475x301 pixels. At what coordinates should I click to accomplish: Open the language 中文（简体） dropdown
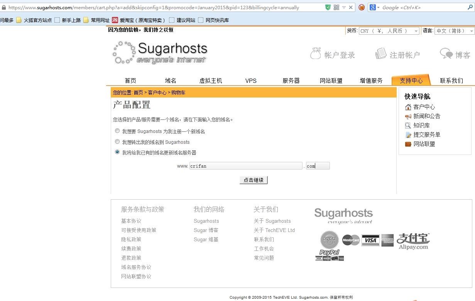[x=455, y=31]
